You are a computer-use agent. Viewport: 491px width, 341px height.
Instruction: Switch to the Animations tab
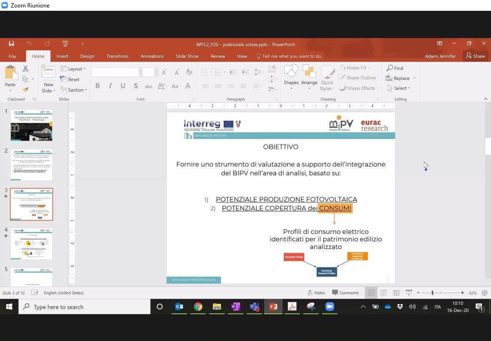point(152,56)
